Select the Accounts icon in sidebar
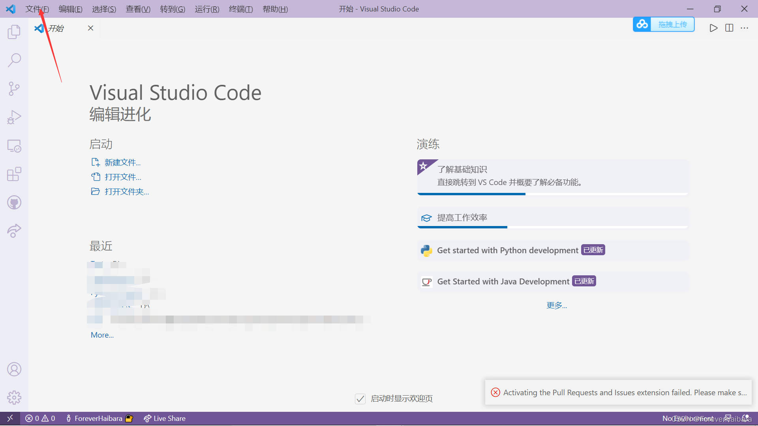This screenshot has width=758, height=426. [14, 369]
